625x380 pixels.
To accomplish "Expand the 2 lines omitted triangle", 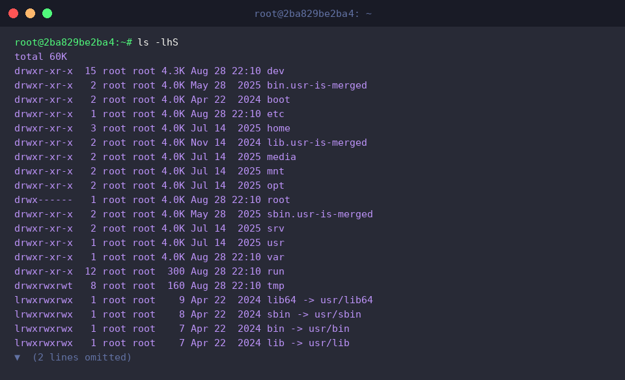I will coord(17,358).
